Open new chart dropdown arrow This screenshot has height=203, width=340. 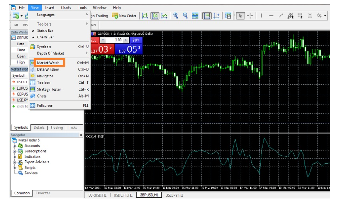coord(21,16)
